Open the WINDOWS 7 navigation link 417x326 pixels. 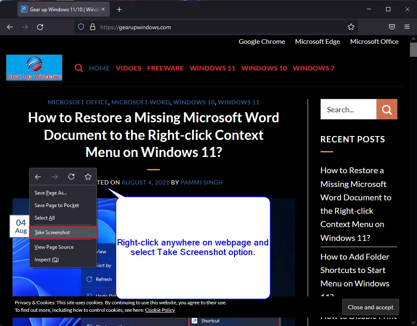[313, 68]
